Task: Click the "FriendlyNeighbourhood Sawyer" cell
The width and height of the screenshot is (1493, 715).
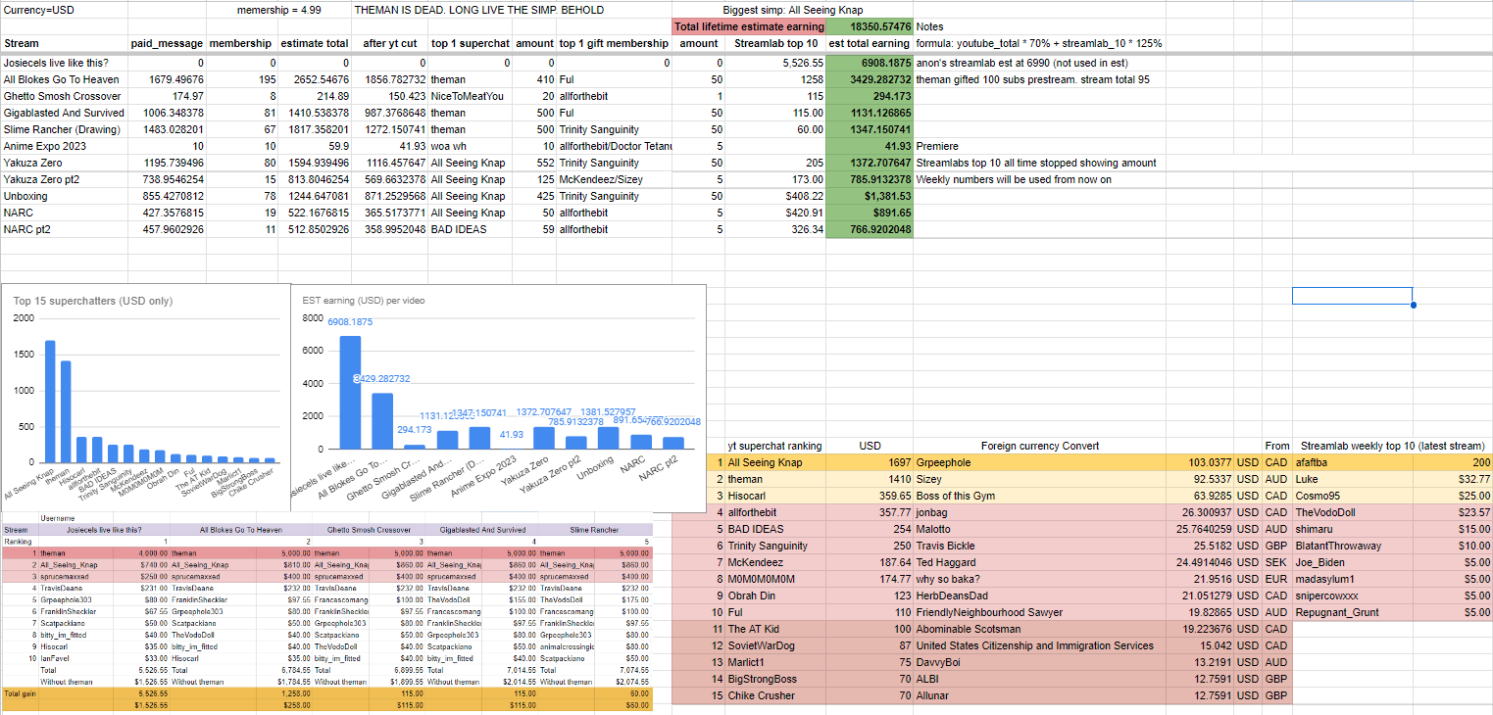Action: click(x=1039, y=612)
